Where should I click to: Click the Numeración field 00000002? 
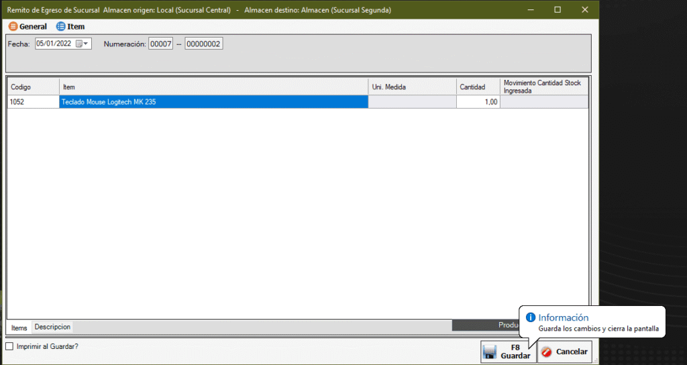coord(203,44)
